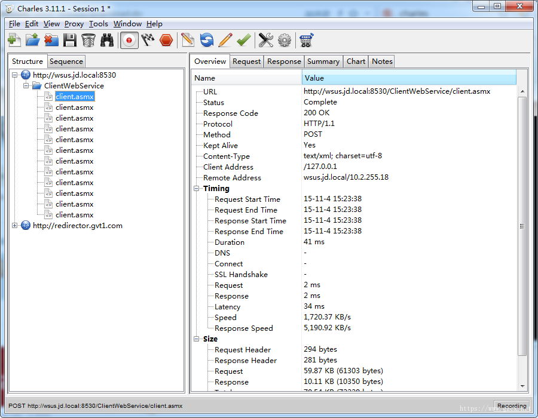This screenshot has height=418, width=538.
Task: Collapse the wsus.jd.local:8530 host node
Action: [15, 75]
